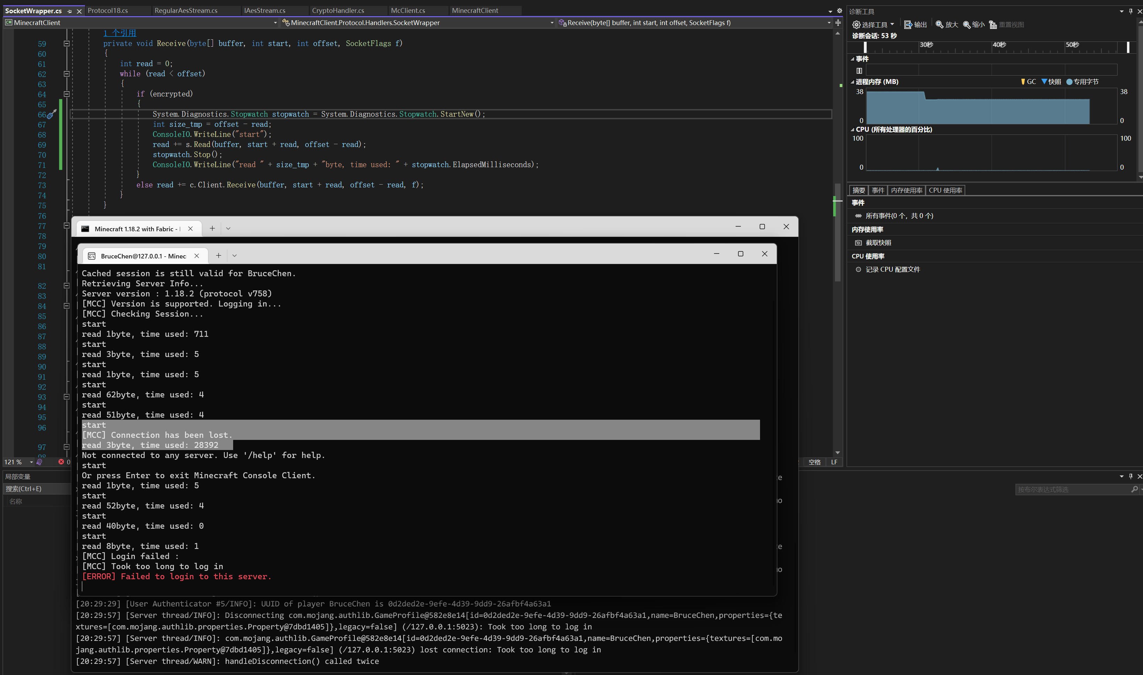Toggle pin on the SocketWrapper.cs tab
This screenshot has height=675, width=1143.
(69, 11)
